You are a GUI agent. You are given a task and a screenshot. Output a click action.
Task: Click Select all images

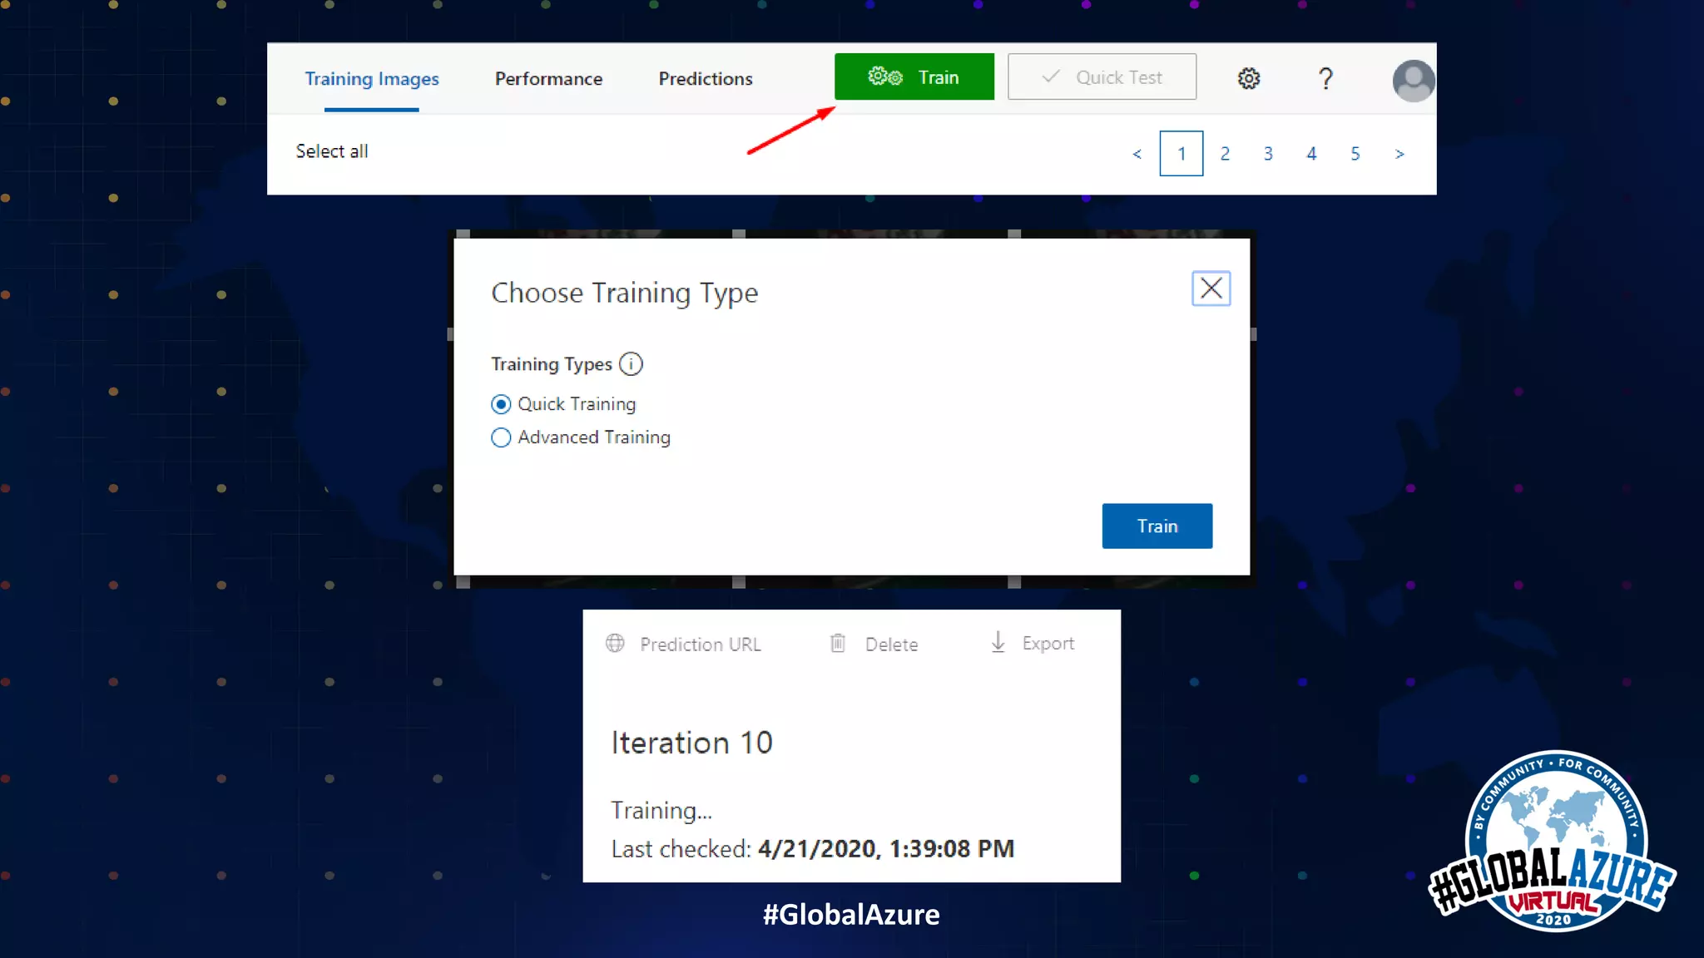coord(331,151)
